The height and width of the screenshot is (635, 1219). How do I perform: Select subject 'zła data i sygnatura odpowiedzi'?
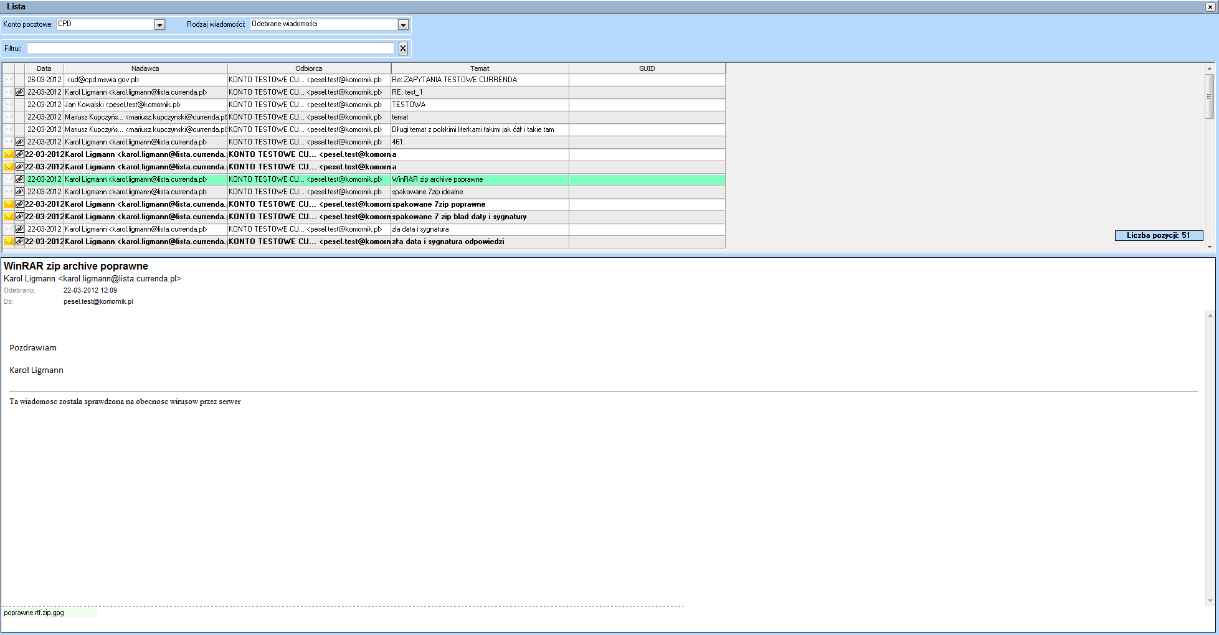pyautogui.click(x=480, y=242)
